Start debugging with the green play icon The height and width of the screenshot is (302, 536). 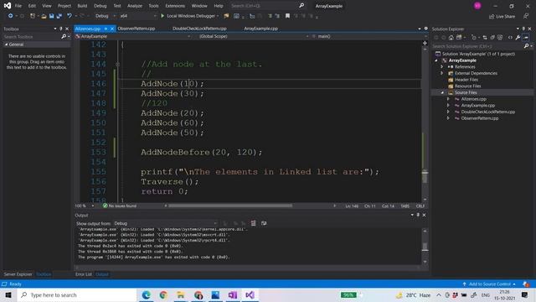162,16
